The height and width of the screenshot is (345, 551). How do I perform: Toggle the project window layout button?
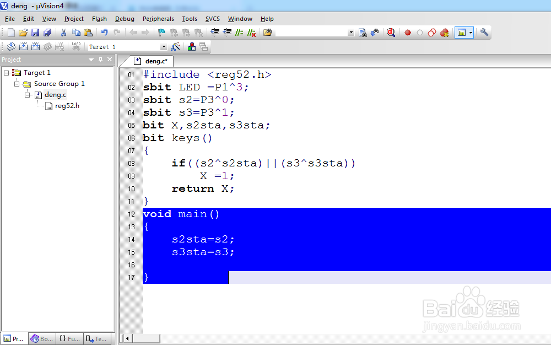461,33
